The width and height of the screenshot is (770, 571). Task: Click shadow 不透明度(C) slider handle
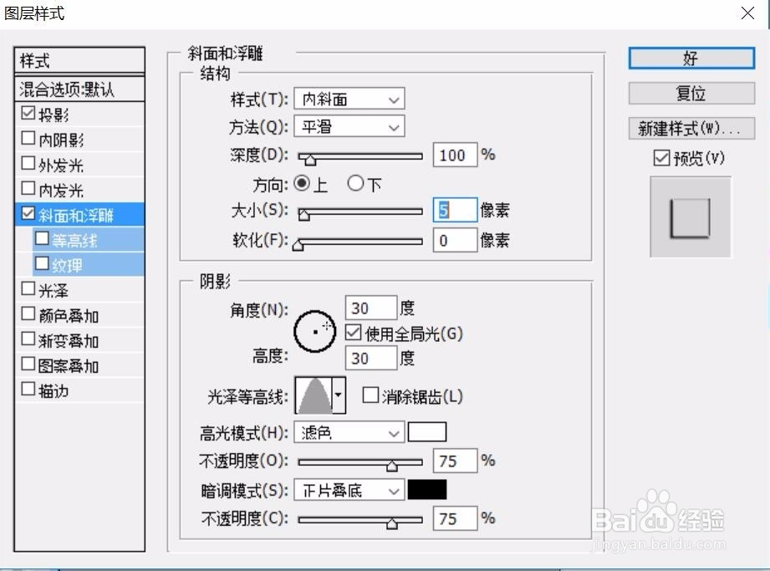(x=392, y=523)
